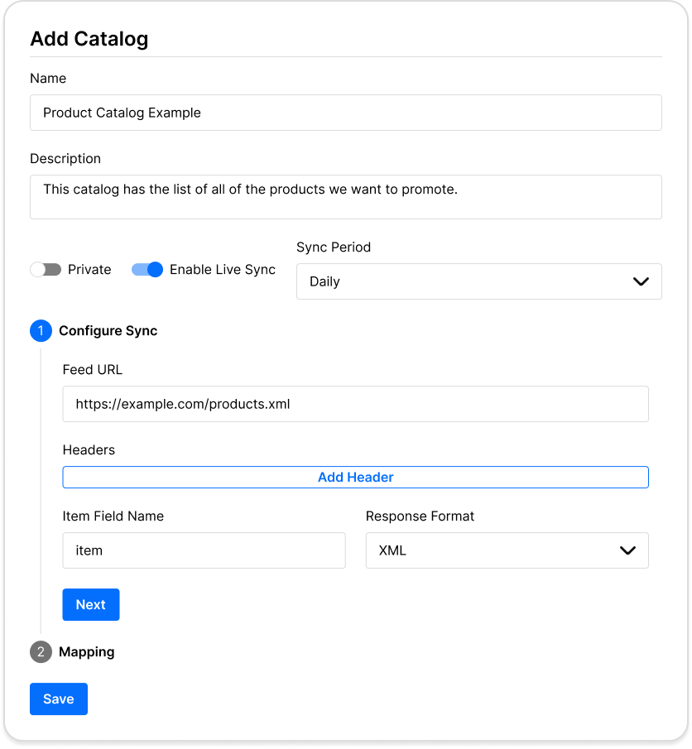Disable the Enable Live Sync switch

click(x=147, y=270)
